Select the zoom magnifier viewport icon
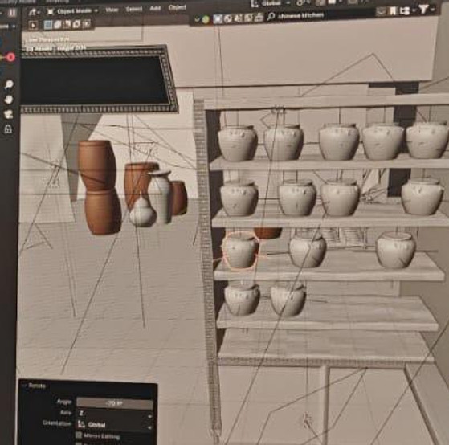This screenshot has width=449, height=445. [x=9, y=84]
